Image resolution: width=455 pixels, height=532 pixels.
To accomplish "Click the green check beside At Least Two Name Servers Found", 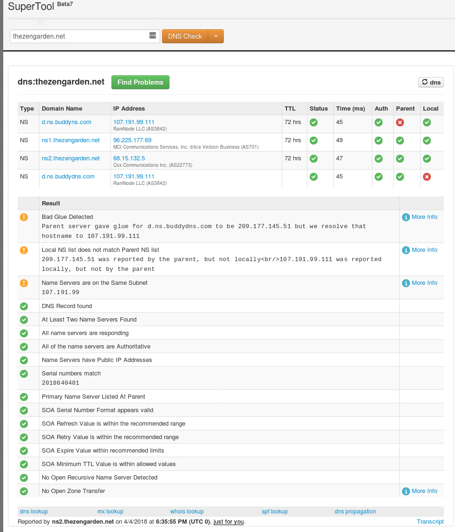I will click(24, 320).
